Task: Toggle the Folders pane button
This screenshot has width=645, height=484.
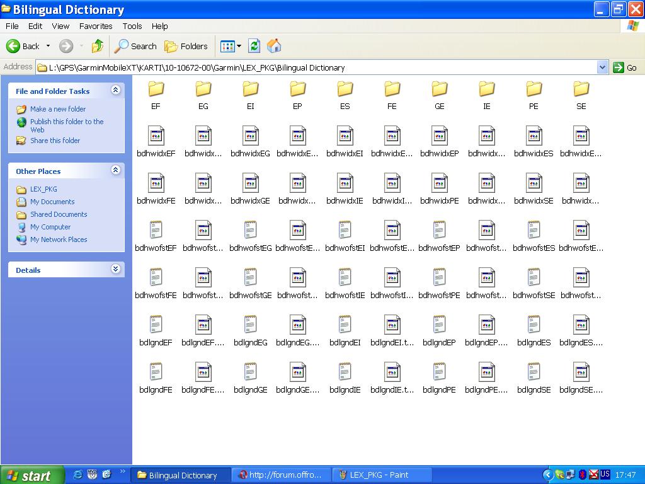Action: (x=186, y=46)
